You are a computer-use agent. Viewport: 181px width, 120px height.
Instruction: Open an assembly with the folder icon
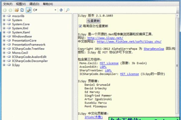[17, 10]
